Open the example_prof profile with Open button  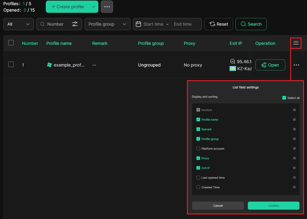[270, 65]
